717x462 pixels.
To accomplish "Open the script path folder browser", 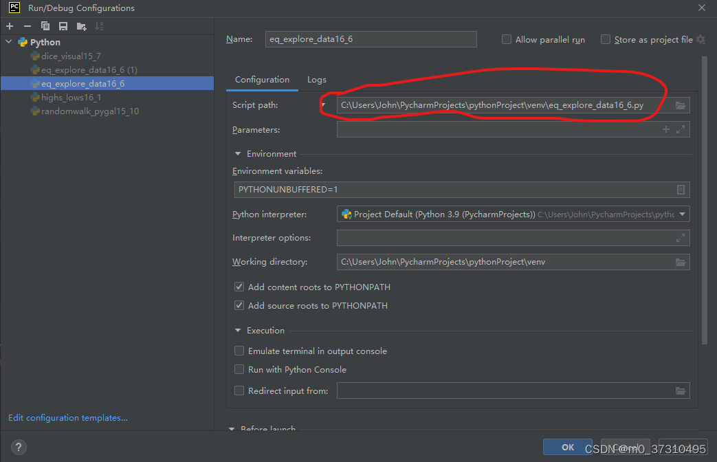I will point(679,105).
